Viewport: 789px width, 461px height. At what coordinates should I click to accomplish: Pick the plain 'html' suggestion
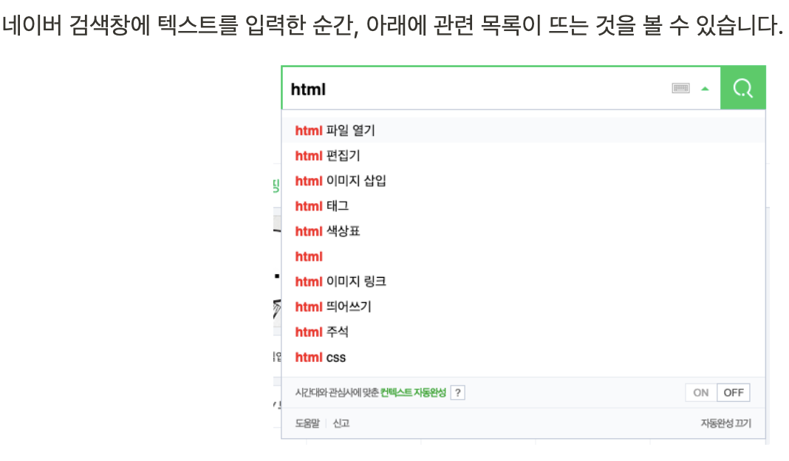coord(523,256)
